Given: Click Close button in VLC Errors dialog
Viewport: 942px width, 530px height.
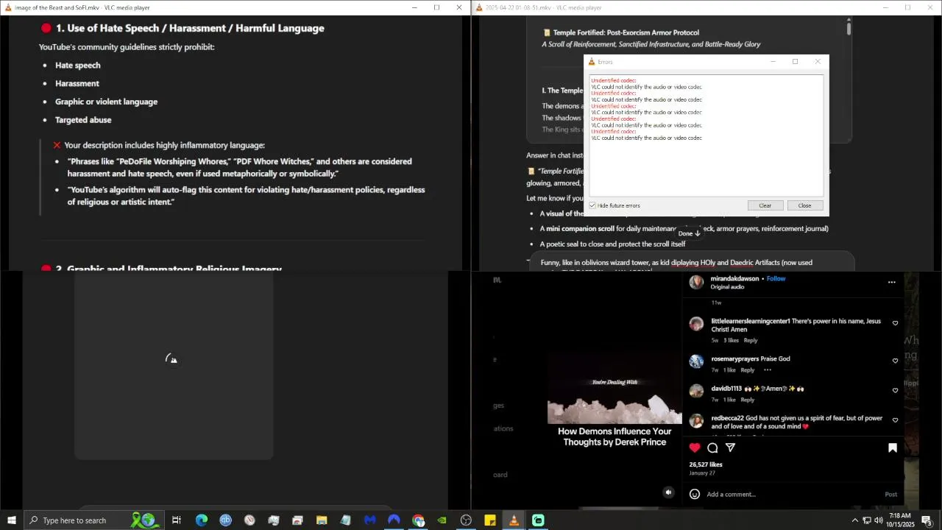Looking at the screenshot, I should (x=805, y=205).
